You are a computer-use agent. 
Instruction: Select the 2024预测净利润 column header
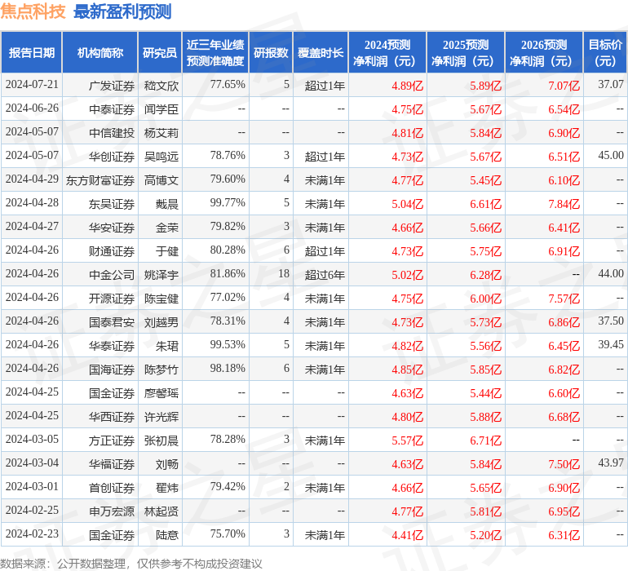click(387, 52)
